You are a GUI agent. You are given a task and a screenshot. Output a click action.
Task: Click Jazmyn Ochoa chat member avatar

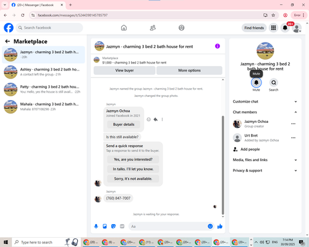pos(237,124)
